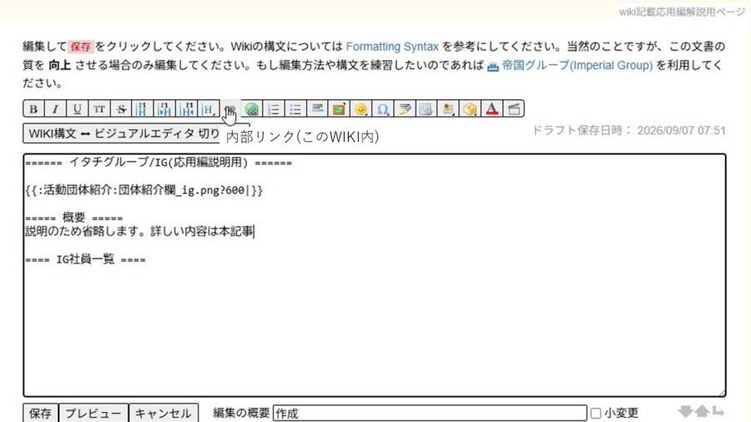Viewport: 751px width, 422px height.
Task: Open select headline dropdown
Action: (x=209, y=109)
